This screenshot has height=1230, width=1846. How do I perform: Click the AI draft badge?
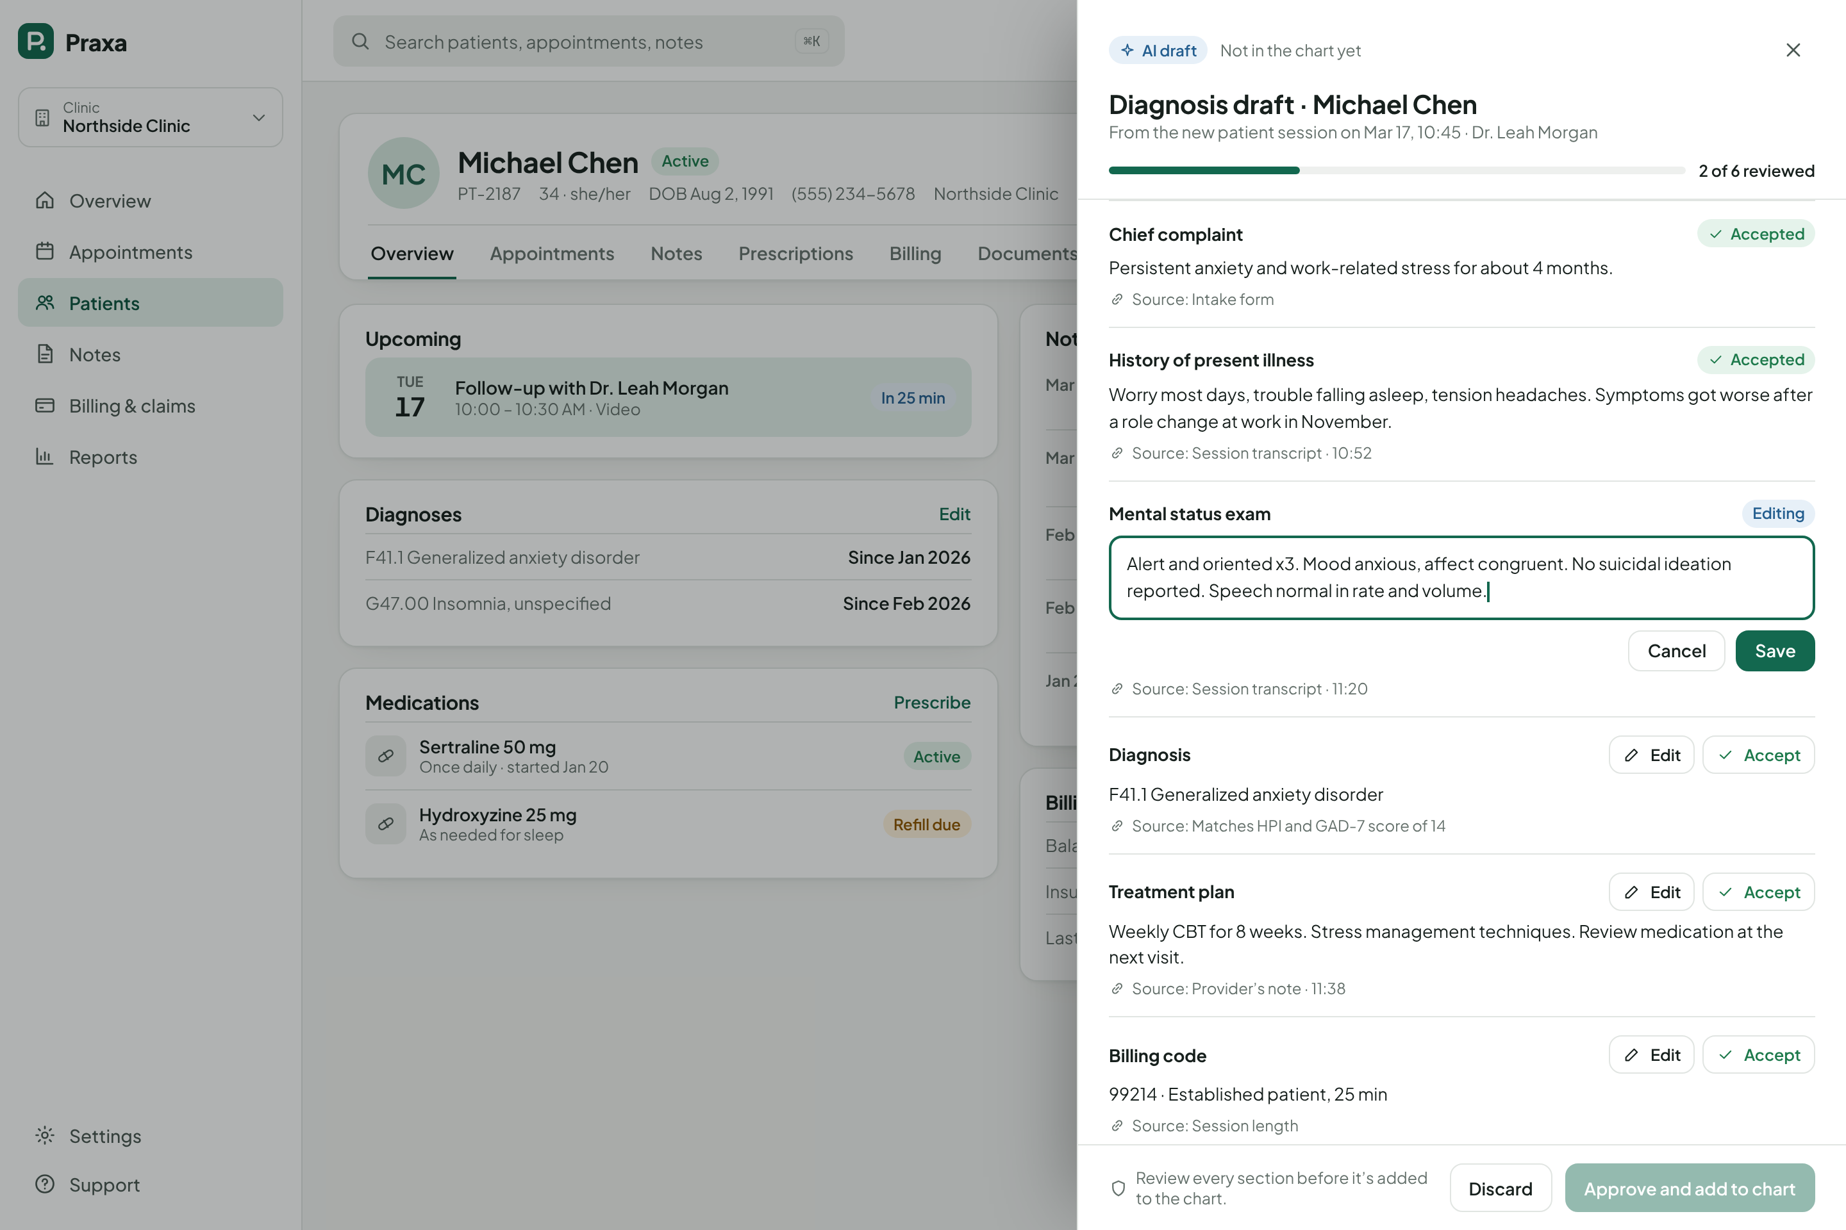coord(1158,51)
